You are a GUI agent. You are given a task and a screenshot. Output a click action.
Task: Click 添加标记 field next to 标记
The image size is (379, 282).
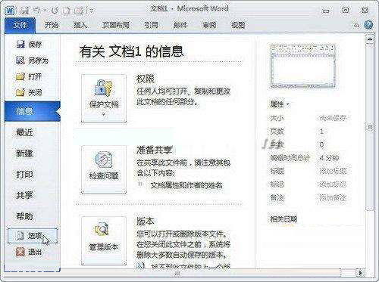point(333,184)
